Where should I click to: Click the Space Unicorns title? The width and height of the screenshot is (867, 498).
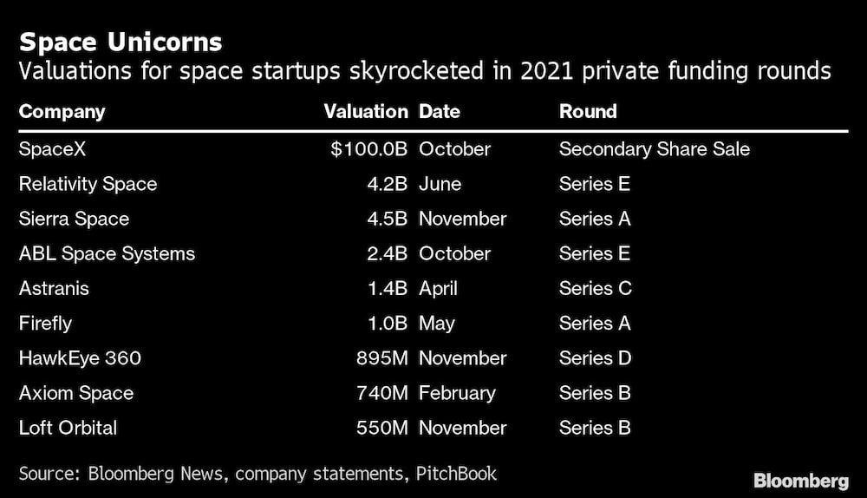point(121,42)
